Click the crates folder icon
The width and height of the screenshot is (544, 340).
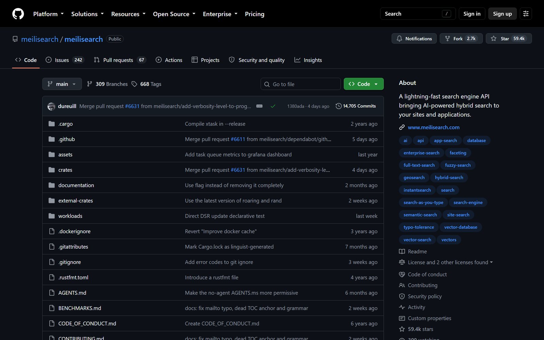[x=52, y=170]
